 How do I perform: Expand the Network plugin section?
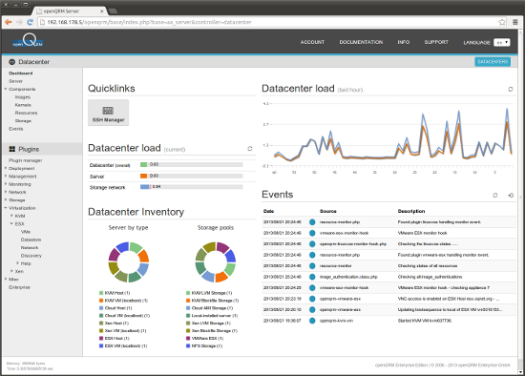click(x=6, y=192)
